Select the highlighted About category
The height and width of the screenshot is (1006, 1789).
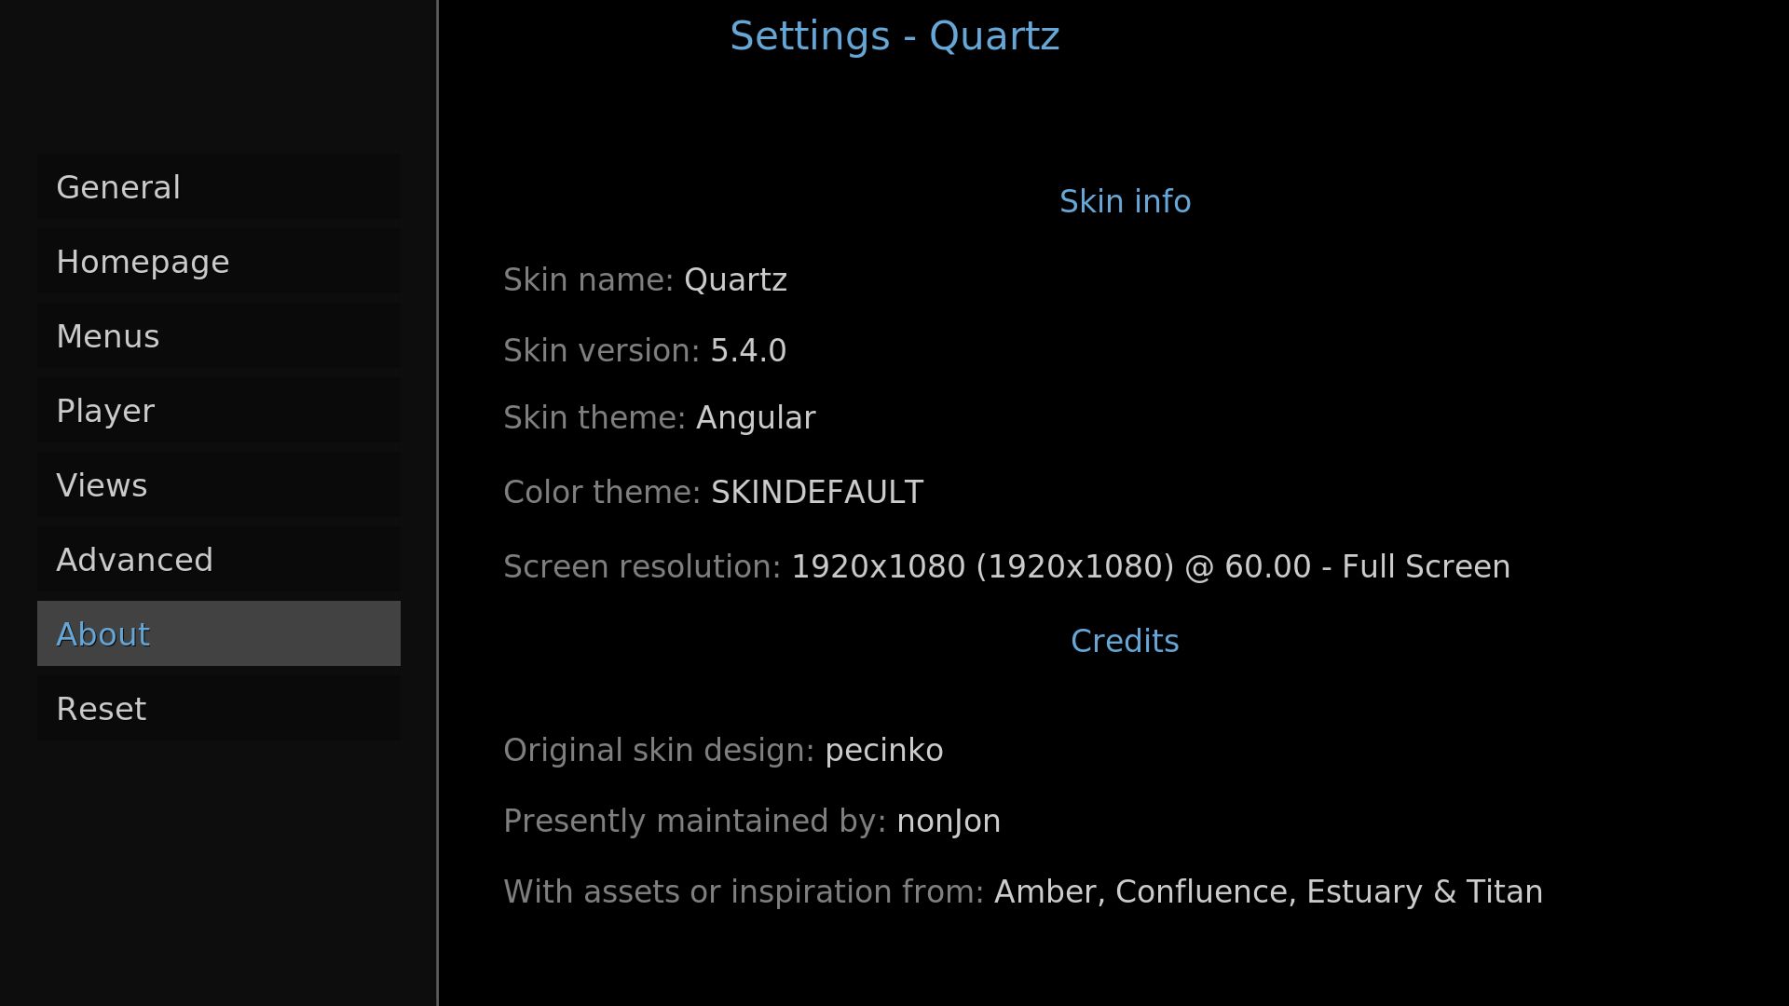[218, 634]
